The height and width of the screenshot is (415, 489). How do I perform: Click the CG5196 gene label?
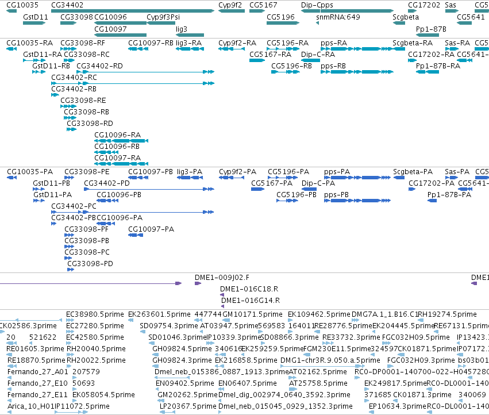pyautogui.click(x=280, y=17)
